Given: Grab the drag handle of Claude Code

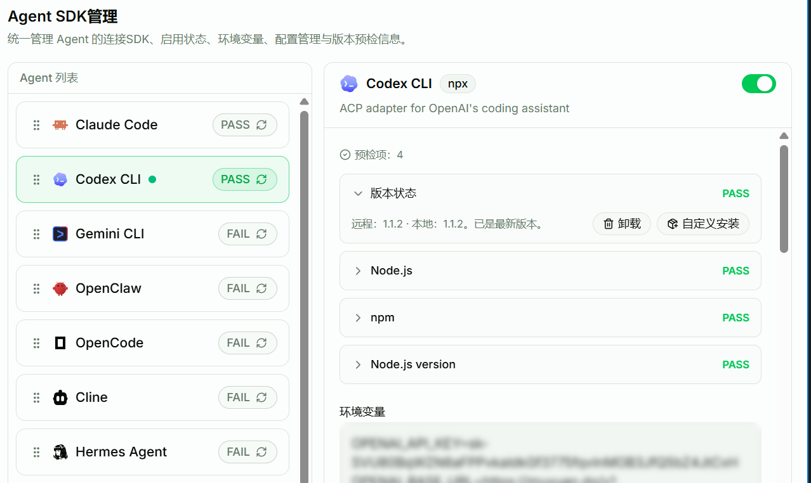Looking at the screenshot, I should tap(36, 125).
